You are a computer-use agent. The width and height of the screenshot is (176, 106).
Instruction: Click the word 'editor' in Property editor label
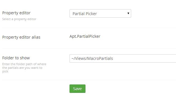tap(25, 13)
